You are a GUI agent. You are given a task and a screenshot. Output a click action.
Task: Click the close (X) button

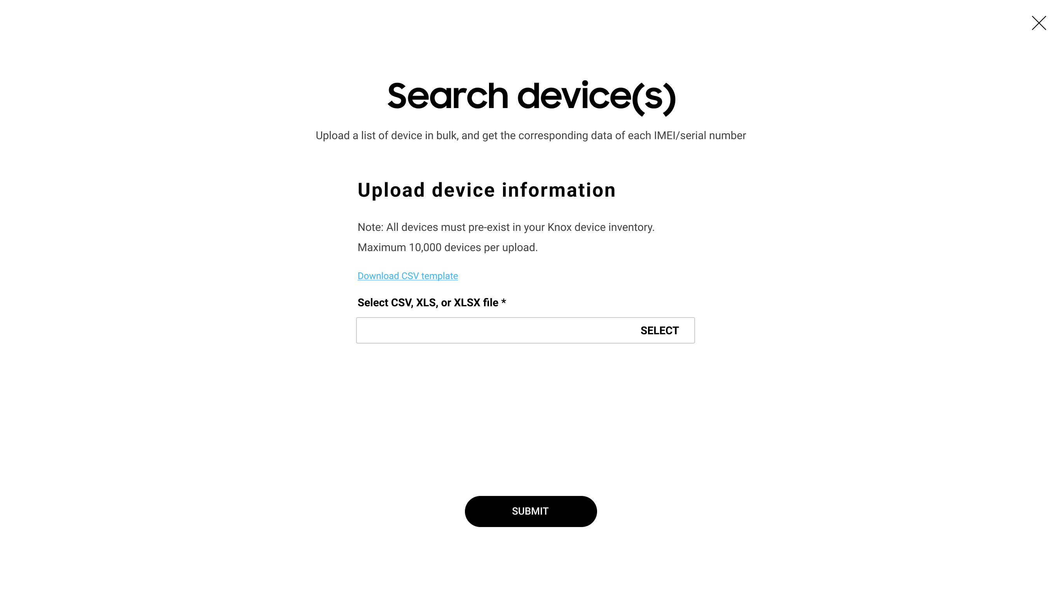(1039, 23)
